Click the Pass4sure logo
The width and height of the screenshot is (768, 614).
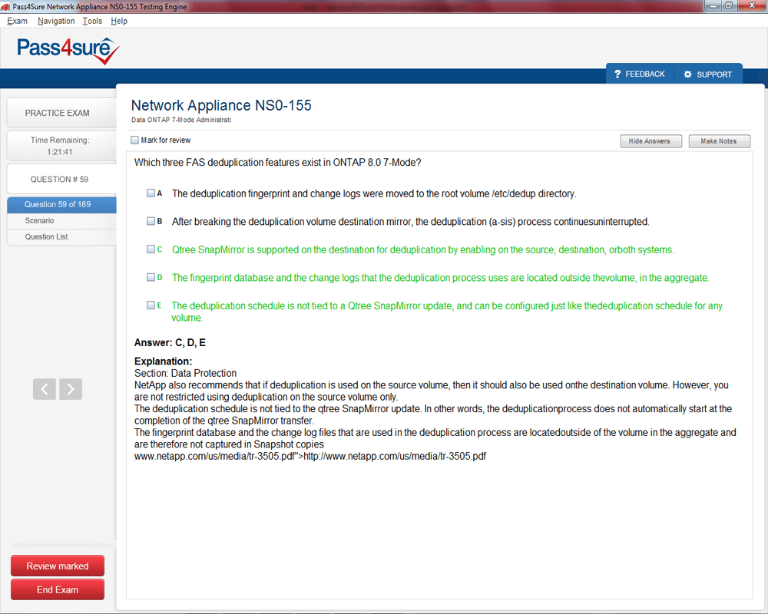[x=68, y=51]
